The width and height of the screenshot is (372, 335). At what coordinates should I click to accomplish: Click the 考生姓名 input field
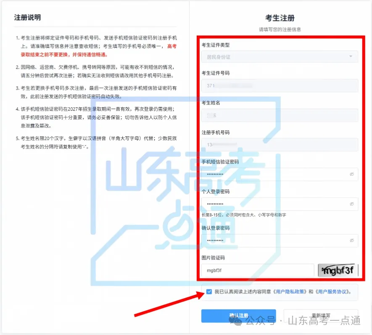tap(280, 115)
